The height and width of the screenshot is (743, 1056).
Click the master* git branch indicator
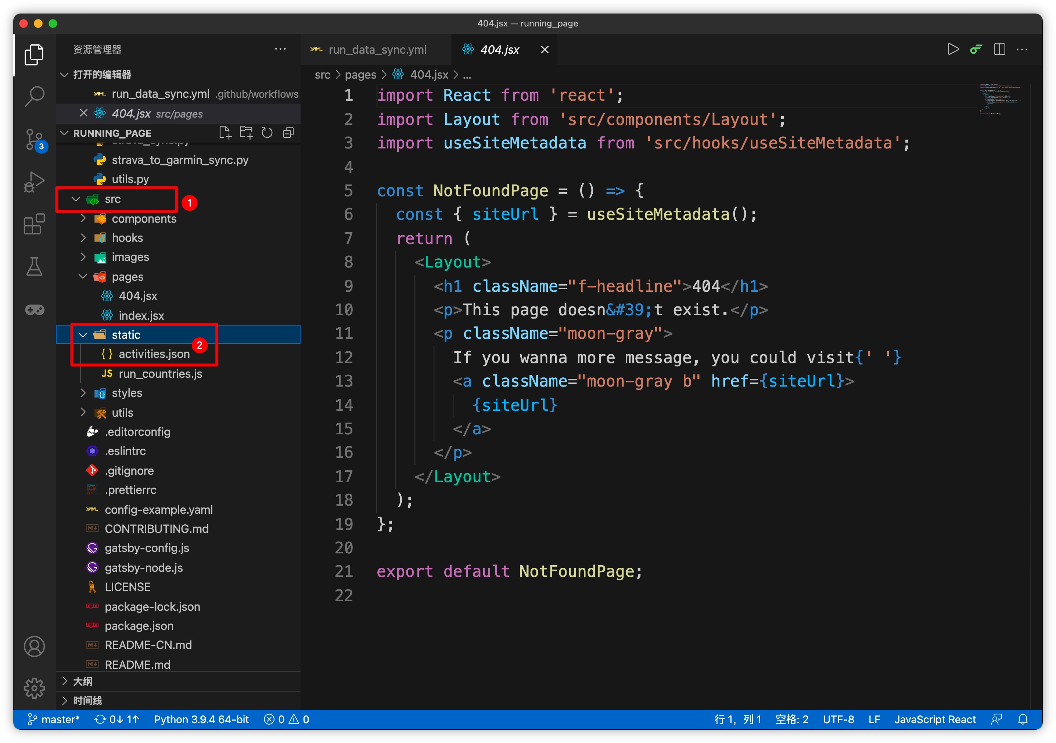click(x=54, y=719)
